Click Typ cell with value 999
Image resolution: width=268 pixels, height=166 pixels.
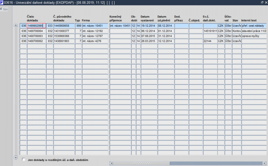(78, 26)
